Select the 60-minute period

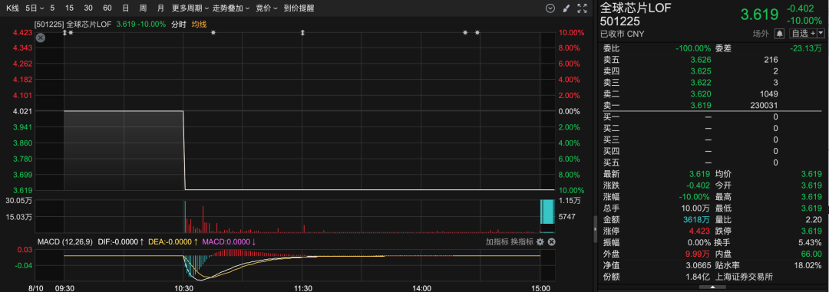click(x=107, y=8)
